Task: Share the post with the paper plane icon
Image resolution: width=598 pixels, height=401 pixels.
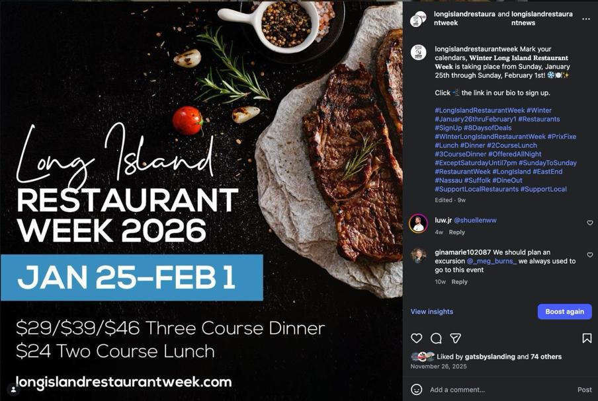Action: (x=455, y=338)
